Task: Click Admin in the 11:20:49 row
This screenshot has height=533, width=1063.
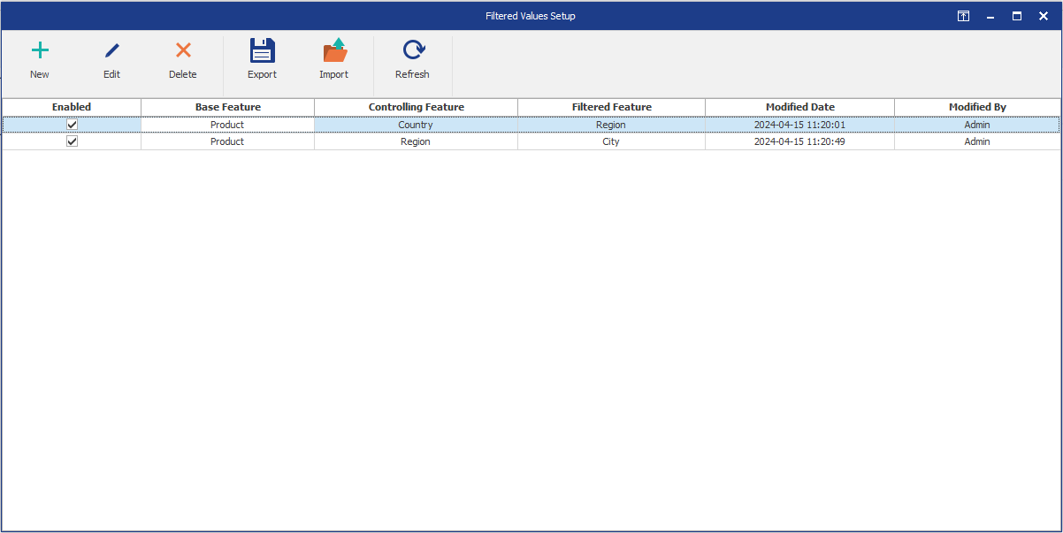Action: [977, 141]
